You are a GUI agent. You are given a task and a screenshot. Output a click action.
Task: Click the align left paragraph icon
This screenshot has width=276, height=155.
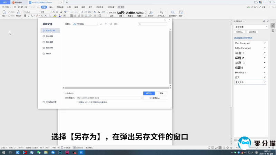(71, 16)
